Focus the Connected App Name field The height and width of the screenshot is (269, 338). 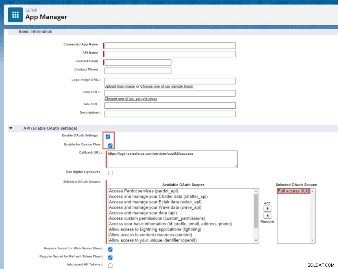[x=170, y=46]
